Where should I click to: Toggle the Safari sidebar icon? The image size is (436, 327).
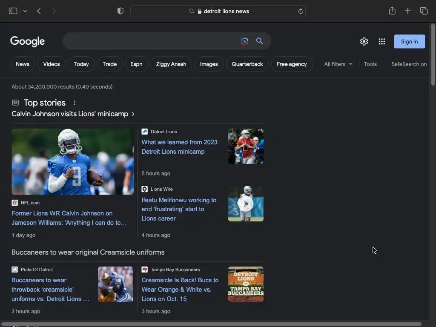13,11
